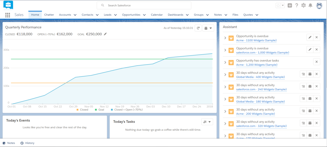
Task: Create task for Global Media - 400 Widgets
Action: [303, 74]
